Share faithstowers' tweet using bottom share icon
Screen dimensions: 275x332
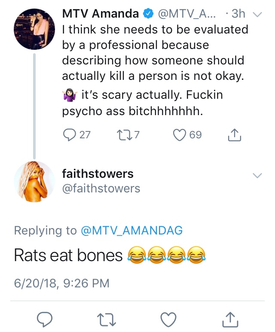(x=230, y=319)
